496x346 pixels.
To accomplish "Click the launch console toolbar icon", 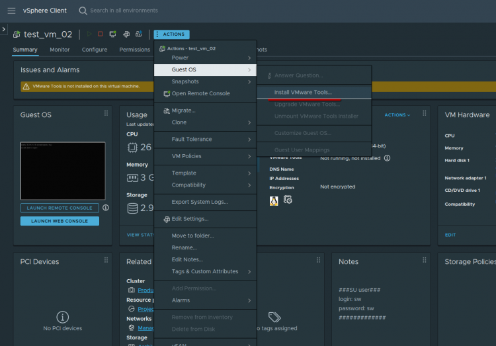I will [x=112, y=34].
